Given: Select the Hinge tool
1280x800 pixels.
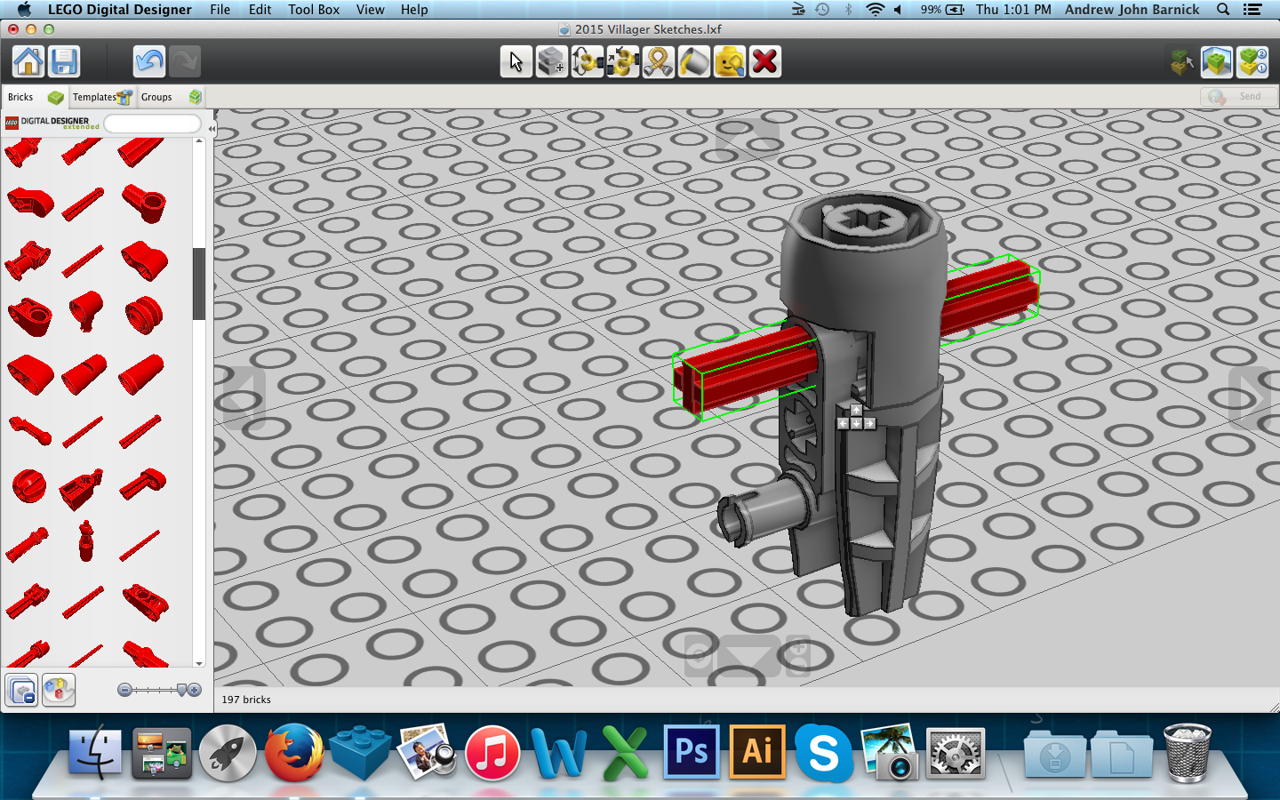Looking at the screenshot, I should (587, 61).
